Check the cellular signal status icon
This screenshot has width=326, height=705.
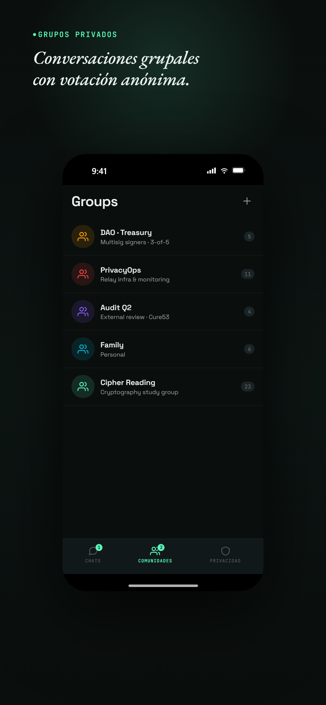click(x=211, y=171)
